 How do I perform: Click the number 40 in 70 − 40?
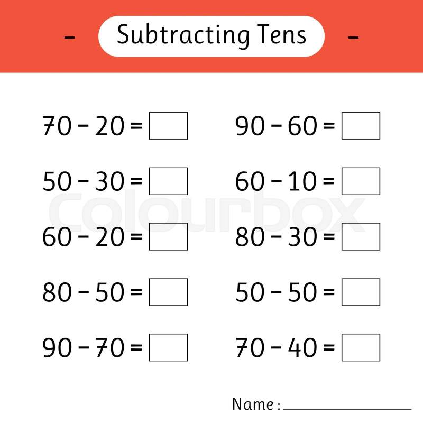[x=302, y=348]
